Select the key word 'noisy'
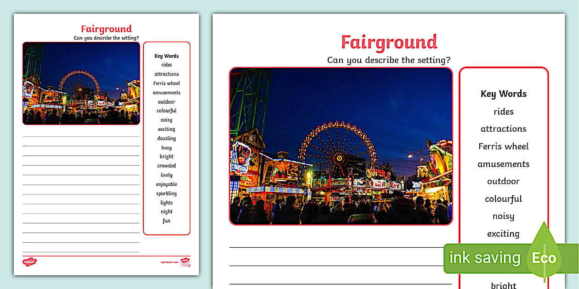 coord(503,216)
